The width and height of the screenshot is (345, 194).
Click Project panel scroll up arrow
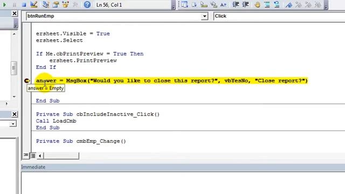click(14, 34)
